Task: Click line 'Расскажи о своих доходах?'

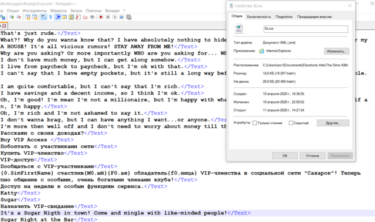Action: point(53,133)
